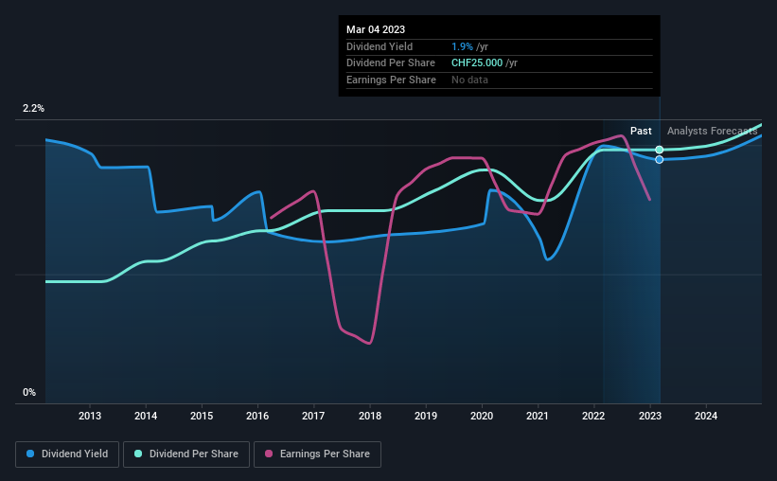Click the 'Past' label on the chart
This screenshot has width=777, height=481.
click(641, 131)
